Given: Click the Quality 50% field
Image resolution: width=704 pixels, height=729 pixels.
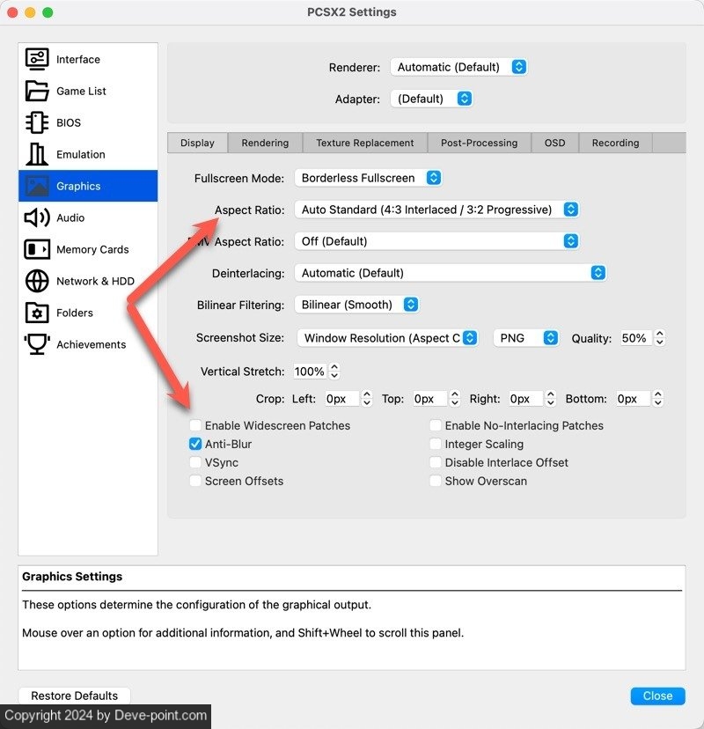Looking at the screenshot, I should click(637, 338).
